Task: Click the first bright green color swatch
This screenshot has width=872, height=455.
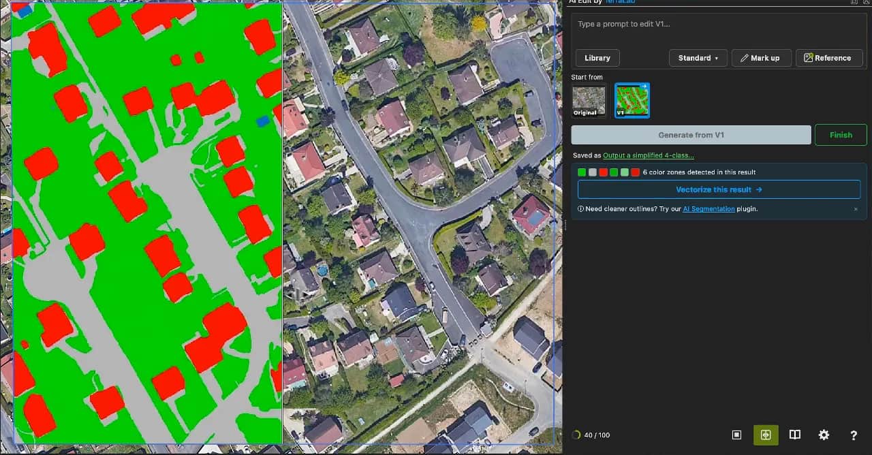Action: tap(582, 172)
